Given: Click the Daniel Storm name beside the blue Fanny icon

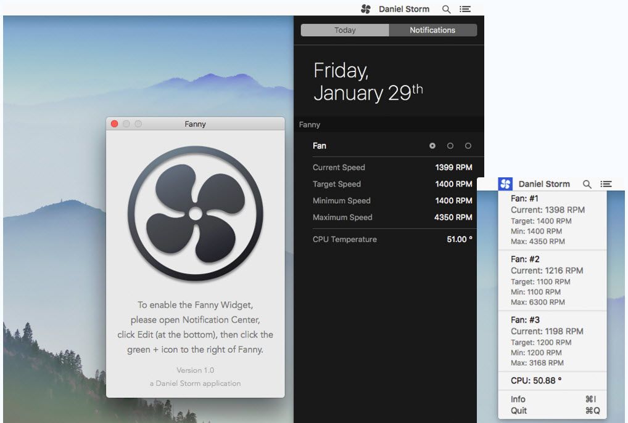Looking at the screenshot, I should (544, 184).
